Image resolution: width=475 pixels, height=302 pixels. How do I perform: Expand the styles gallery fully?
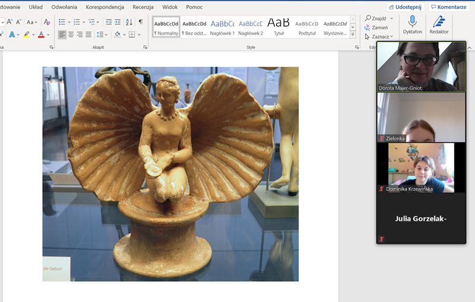pyautogui.click(x=353, y=35)
